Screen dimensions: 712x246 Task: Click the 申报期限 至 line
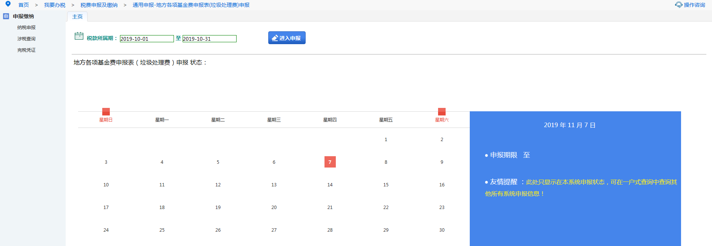point(507,155)
